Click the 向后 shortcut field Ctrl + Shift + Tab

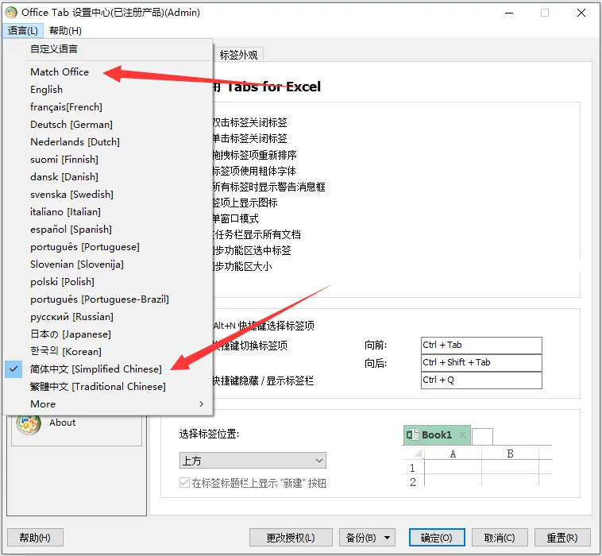481,362
